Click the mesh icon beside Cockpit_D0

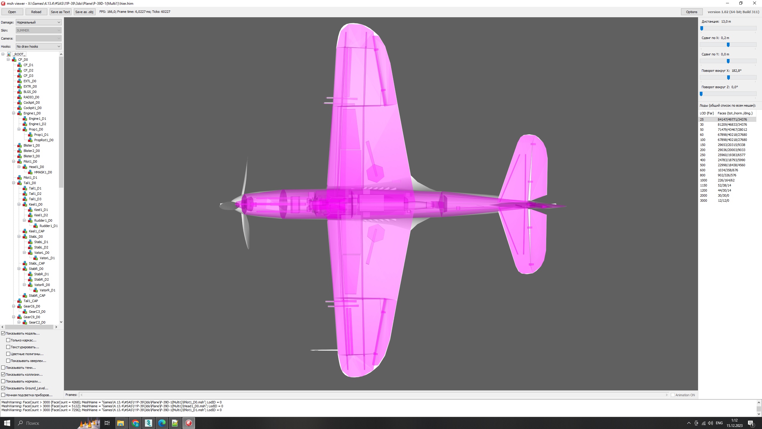coord(20,102)
